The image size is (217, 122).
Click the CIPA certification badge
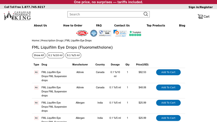(82, 33)
